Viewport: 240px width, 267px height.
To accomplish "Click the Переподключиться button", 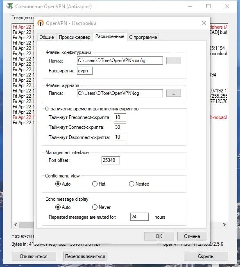I will (85, 256).
